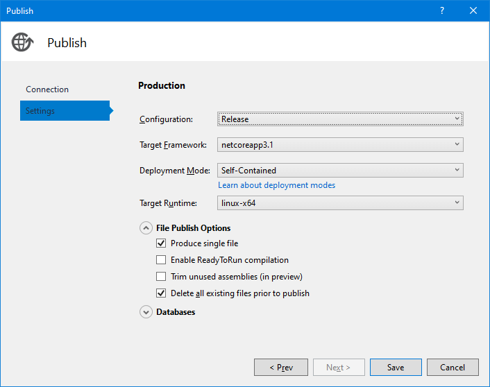Click the File Publish Options heading text
This screenshot has width=490, height=387.
tap(194, 228)
